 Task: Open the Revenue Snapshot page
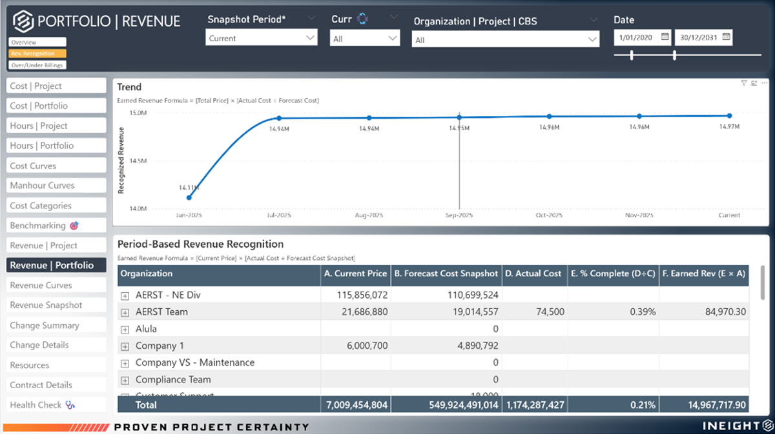56,305
